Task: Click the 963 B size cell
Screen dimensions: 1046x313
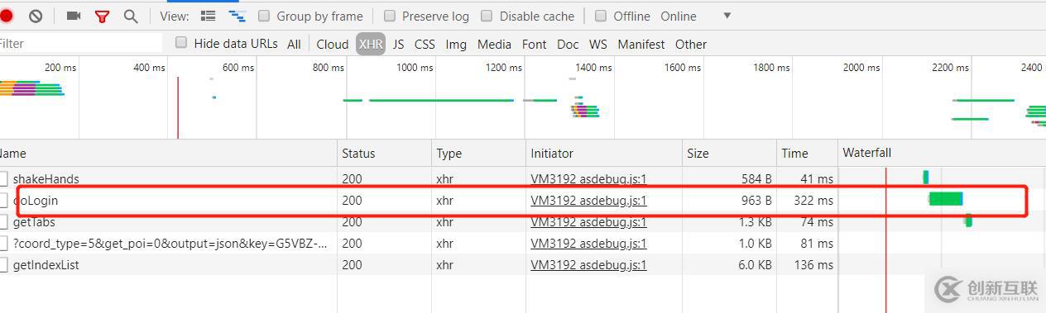Action: coord(756,200)
